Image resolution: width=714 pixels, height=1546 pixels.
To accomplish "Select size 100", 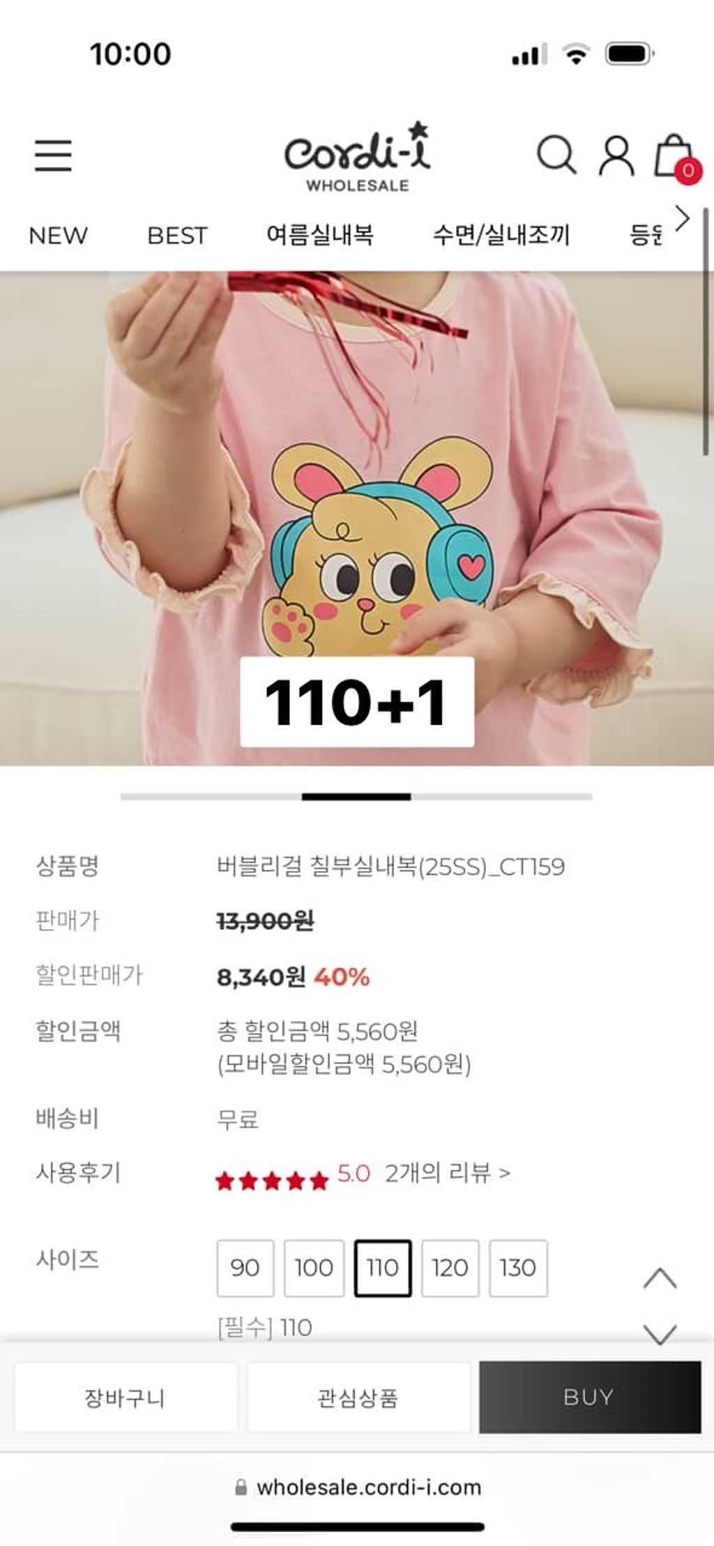I will click(314, 1268).
